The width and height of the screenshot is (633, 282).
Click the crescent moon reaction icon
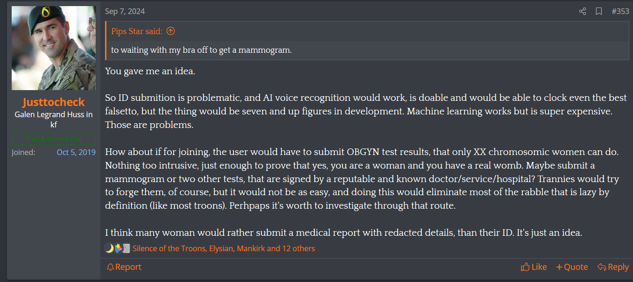(109, 248)
